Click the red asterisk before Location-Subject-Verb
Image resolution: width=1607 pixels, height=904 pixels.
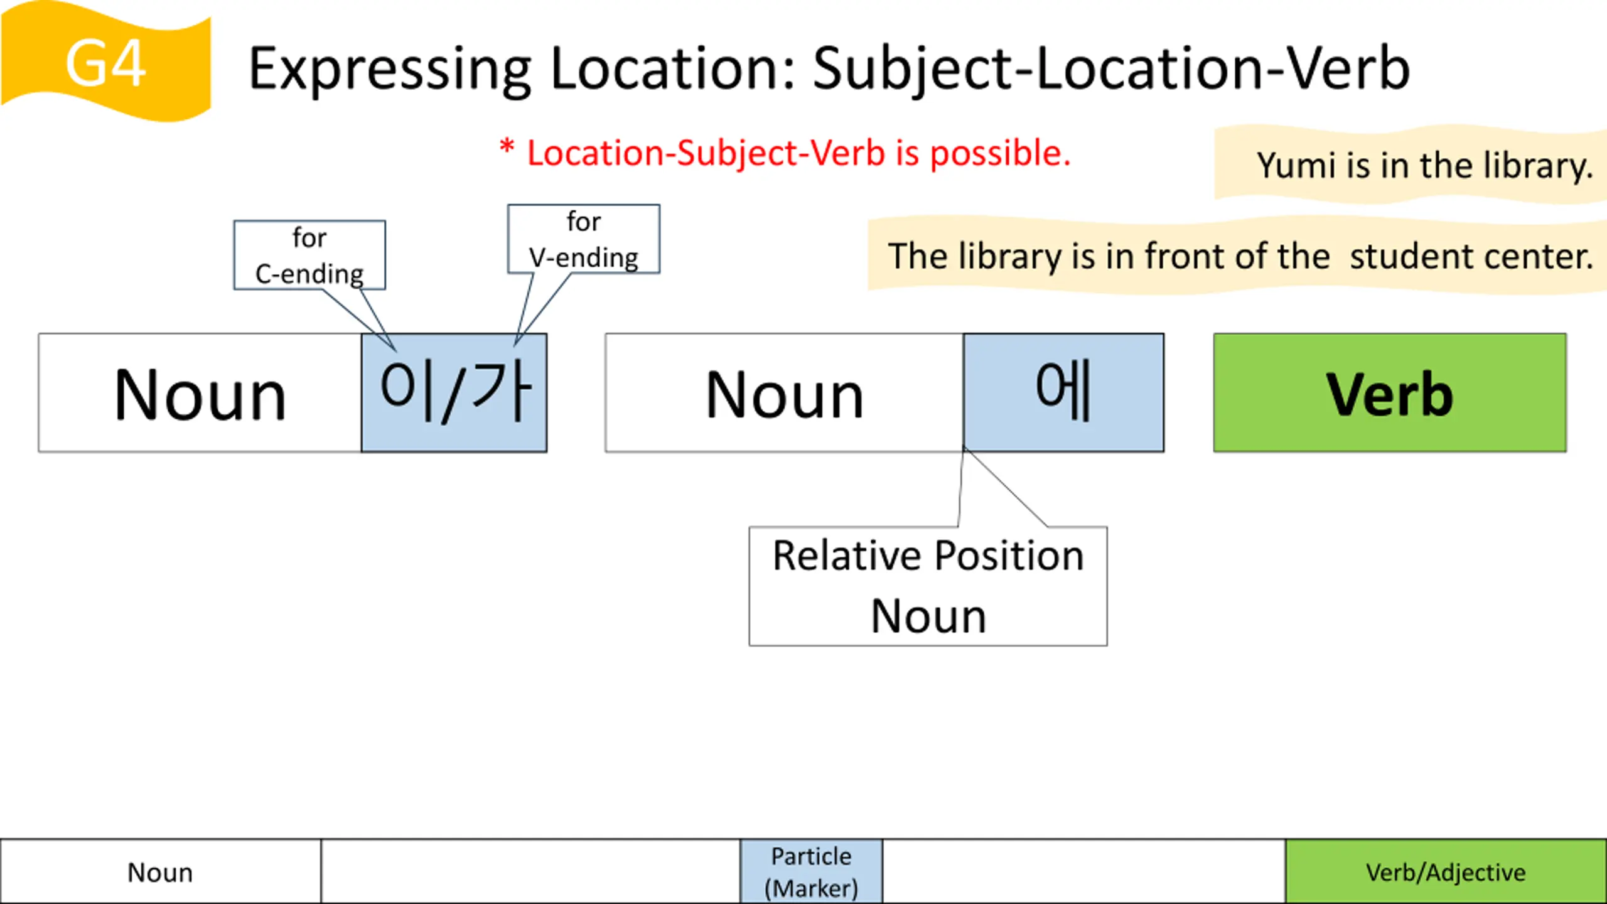tap(507, 148)
